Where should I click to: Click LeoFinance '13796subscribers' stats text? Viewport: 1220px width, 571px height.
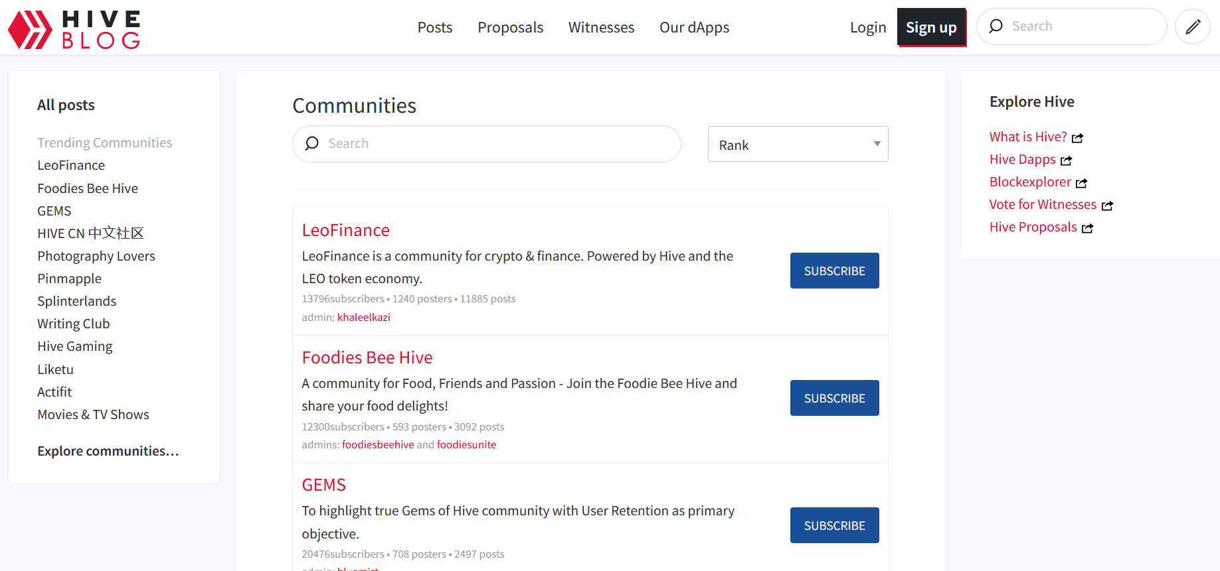(x=343, y=299)
